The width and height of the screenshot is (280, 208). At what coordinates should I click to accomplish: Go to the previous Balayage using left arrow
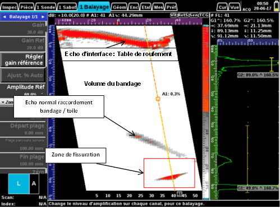coord(4,17)
